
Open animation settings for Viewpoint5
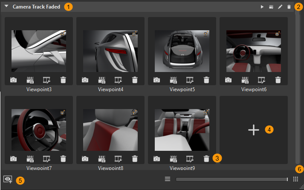coord(190,80)
